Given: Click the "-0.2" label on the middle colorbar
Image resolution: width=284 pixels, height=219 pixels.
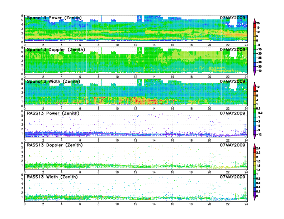Looking at the screenshot, I should tap(259, 113).
